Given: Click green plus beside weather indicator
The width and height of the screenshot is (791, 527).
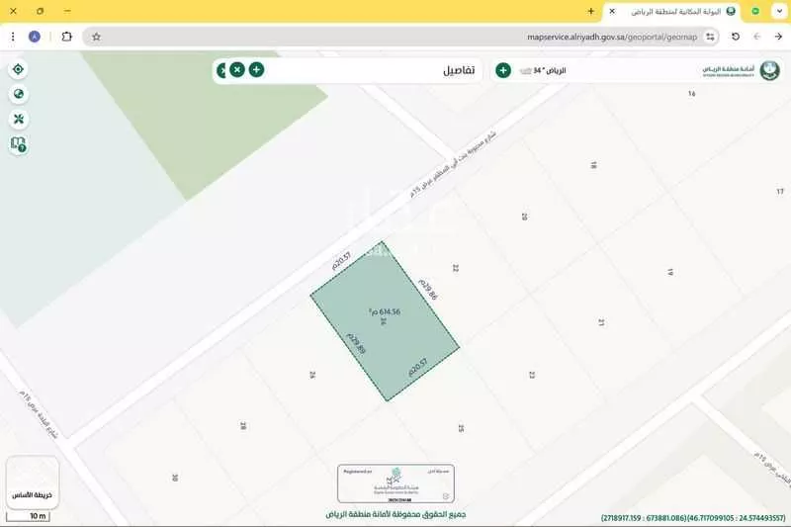Looking at the screenshot, I should click(502, 70).
